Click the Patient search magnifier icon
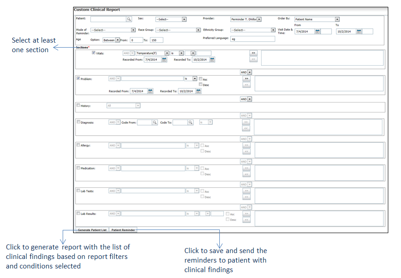 129,19
